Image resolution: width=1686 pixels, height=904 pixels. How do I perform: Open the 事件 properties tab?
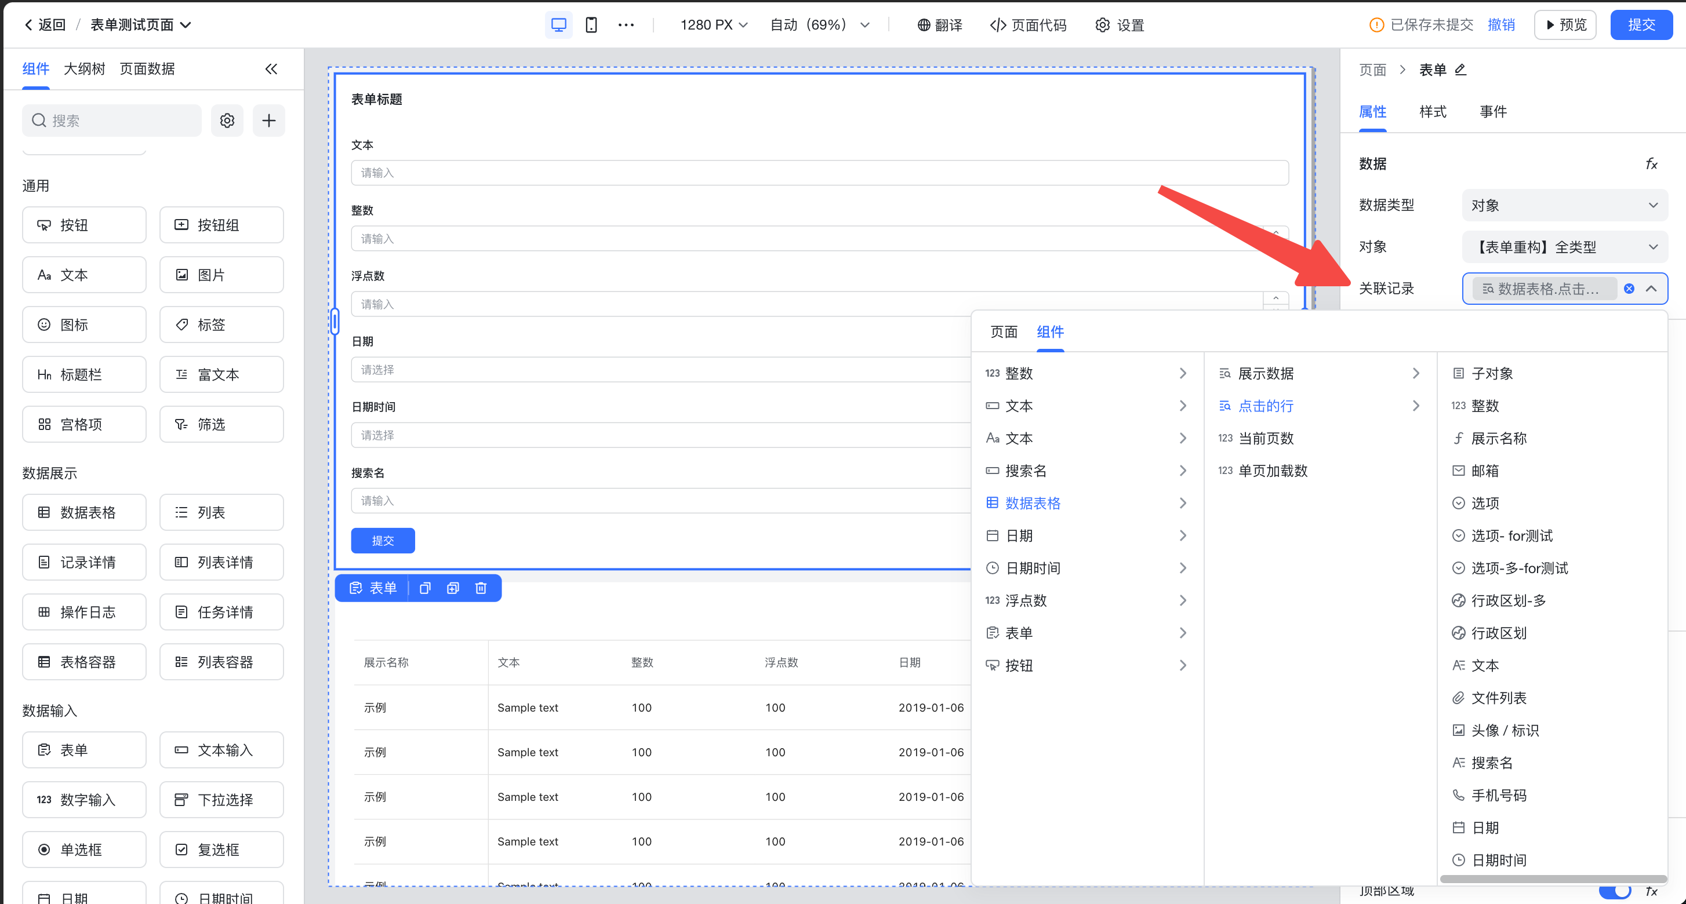tap(1493, 112)
